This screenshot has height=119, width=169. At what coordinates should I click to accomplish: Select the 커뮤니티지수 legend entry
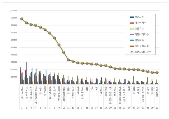[x=139, y=34]
